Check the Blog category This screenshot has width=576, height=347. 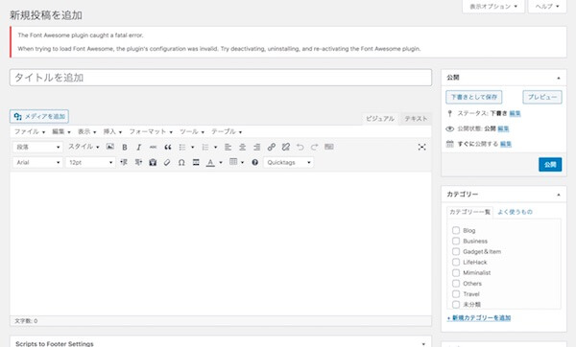456,230
